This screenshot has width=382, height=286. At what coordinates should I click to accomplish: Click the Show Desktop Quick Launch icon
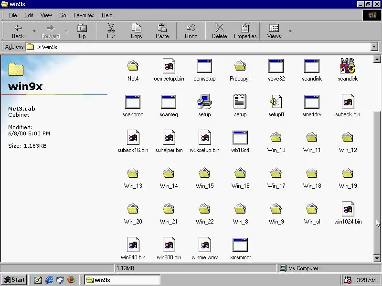[38, 280]
